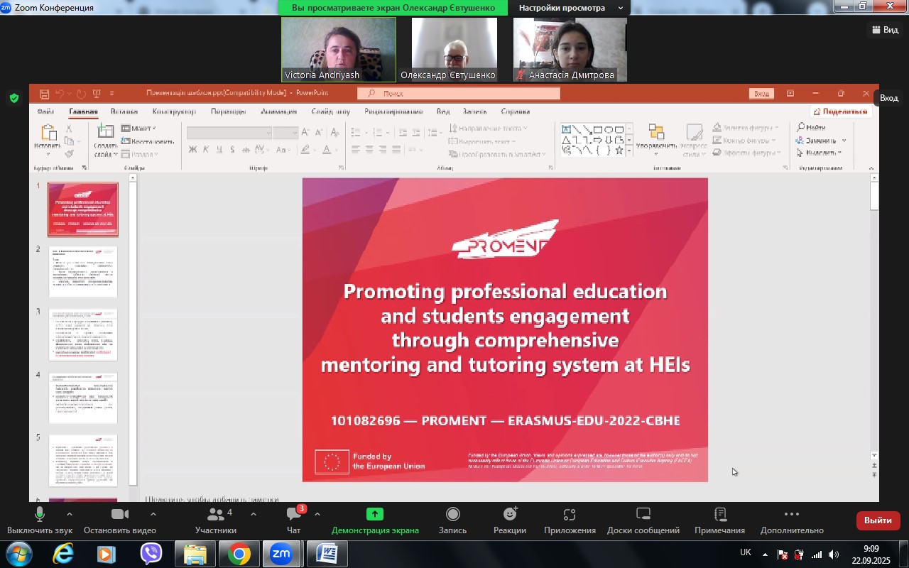Open the Whiteboards panel
The height and width of the screenshot is (568, 909).
[x=643, y=520]
